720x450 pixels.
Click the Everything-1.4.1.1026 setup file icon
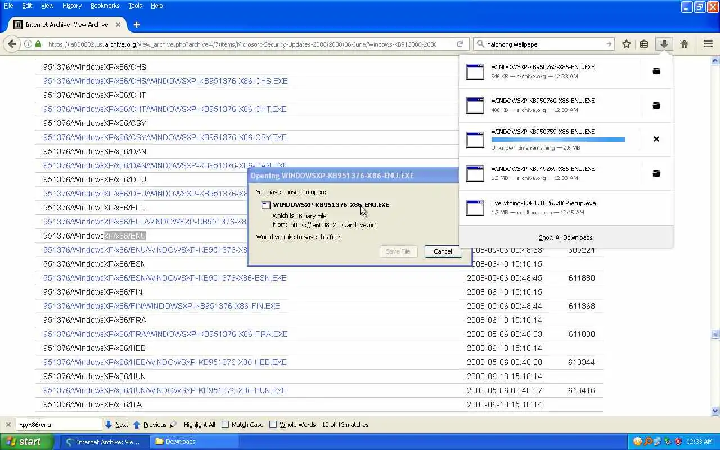click(475, 208)
